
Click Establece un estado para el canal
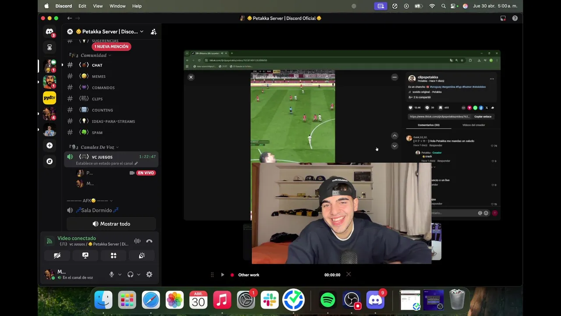click(x=107, y=163)
